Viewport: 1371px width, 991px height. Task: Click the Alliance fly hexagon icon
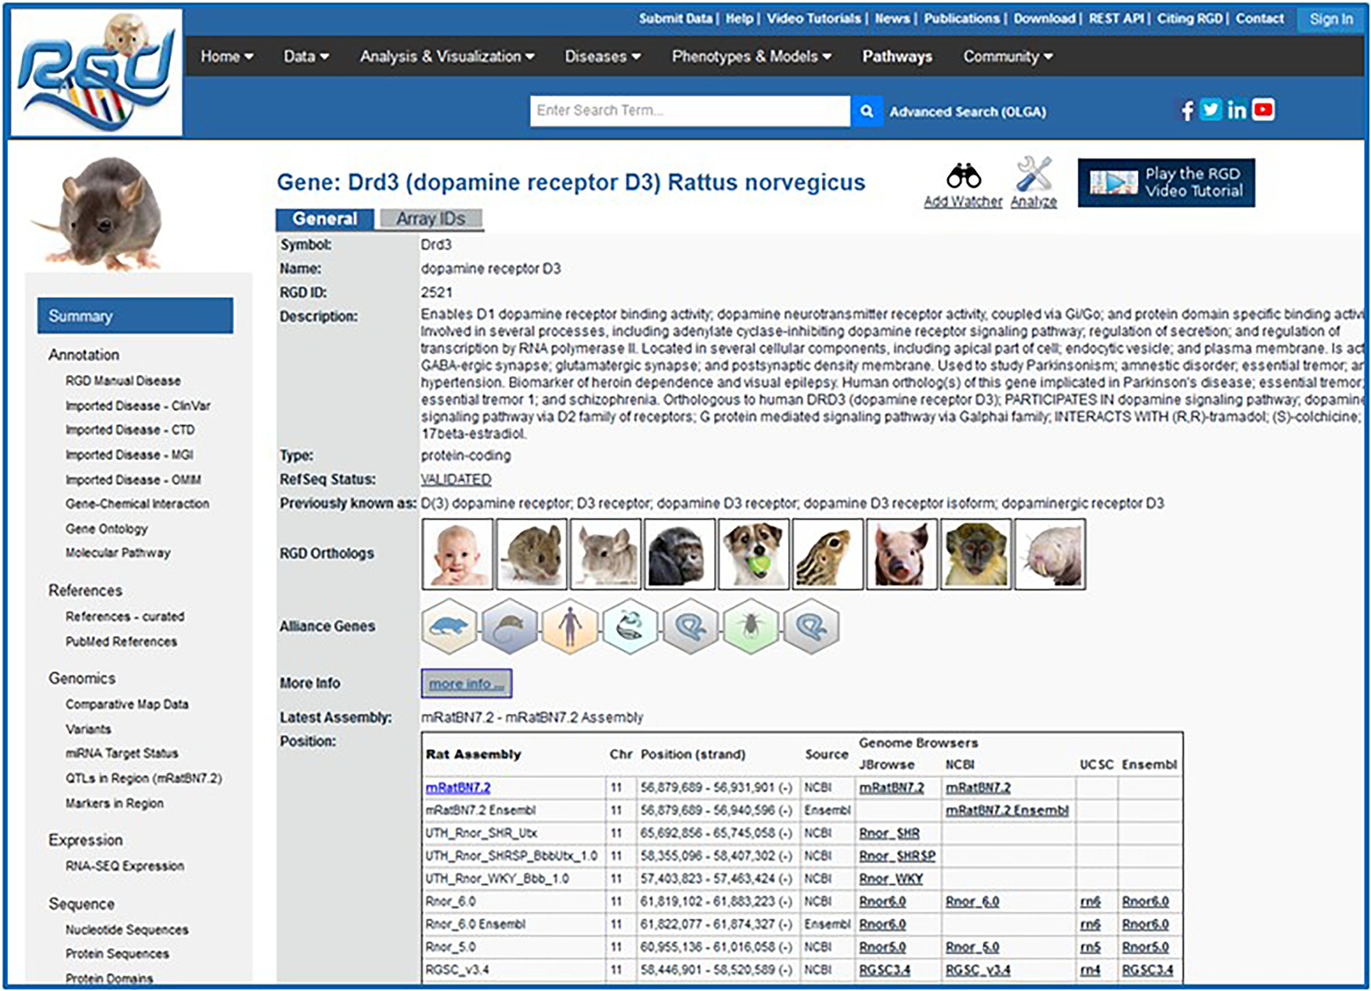[x=751, y=627]
